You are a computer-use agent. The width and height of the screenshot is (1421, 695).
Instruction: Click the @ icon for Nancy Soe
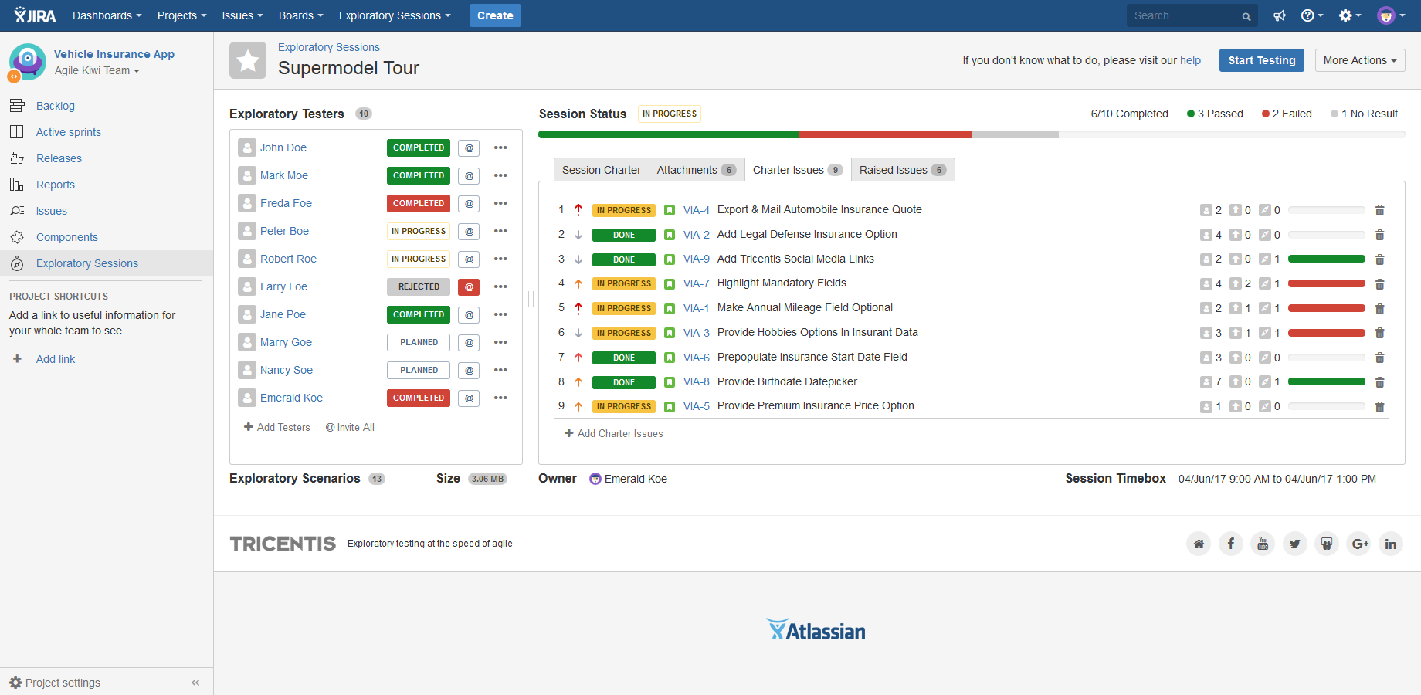(x=469, y=370)
